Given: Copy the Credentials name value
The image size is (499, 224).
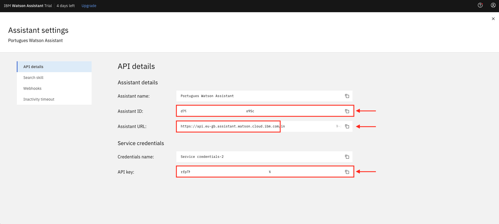Looking at the screenshot, I should (x=347, y=157).
